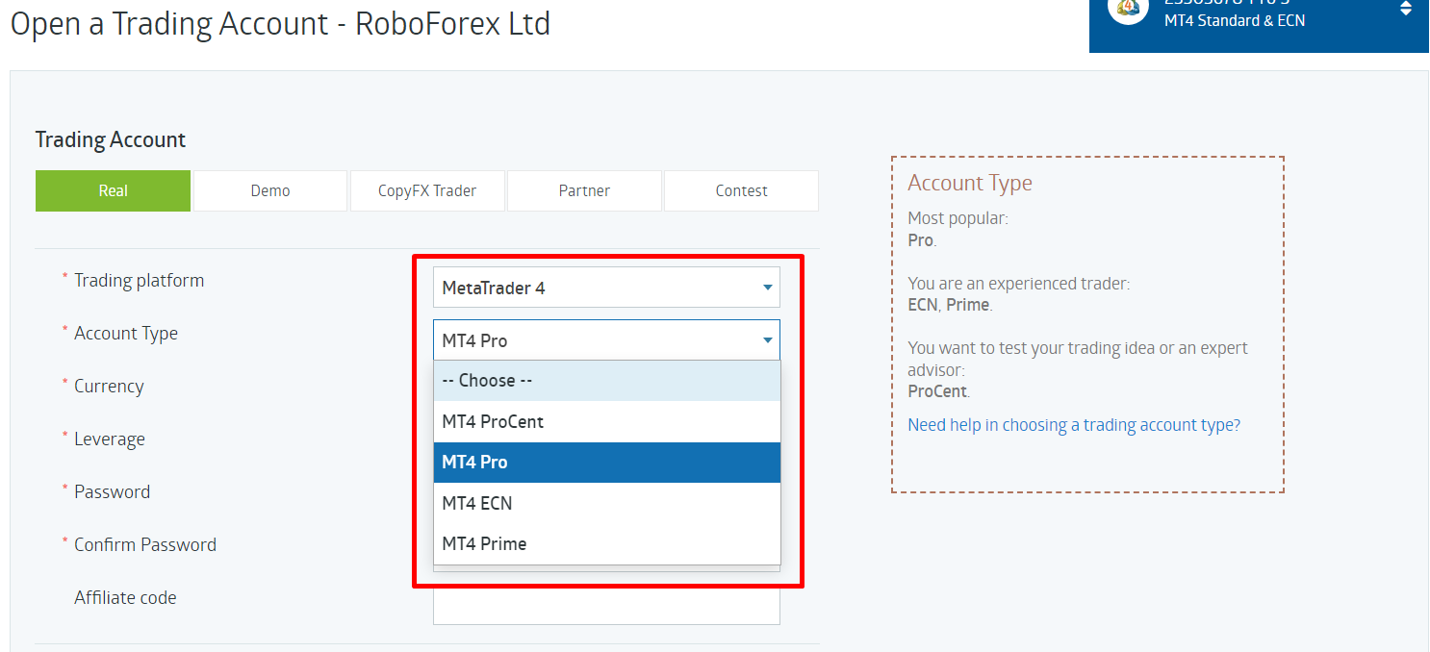The image size is (1430, 652).
Task: Click the 'ECN, Prime.' text in hint box
Action: 950,305
